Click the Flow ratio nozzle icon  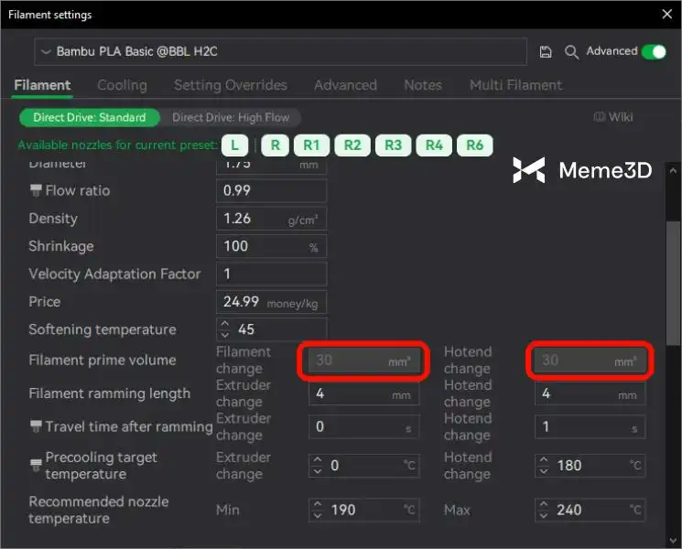pos(36,190)
